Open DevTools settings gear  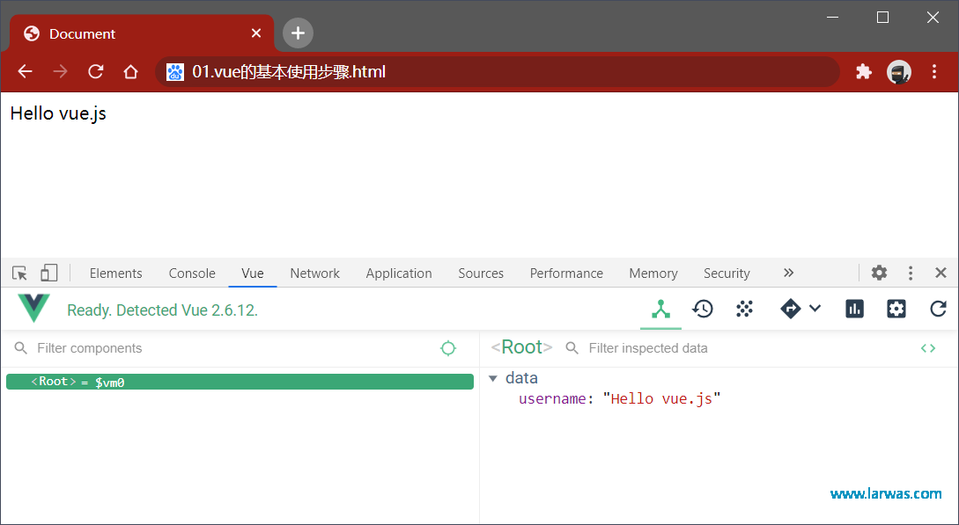tap(879, 273)
